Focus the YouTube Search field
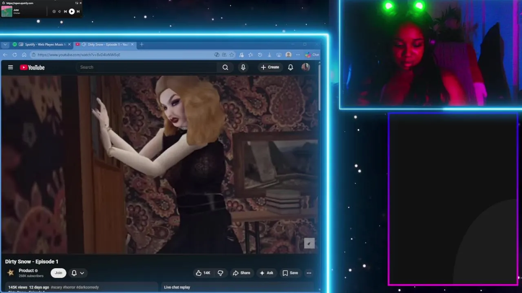The width and height of the screenshot is (522, 293). point(147,67)
